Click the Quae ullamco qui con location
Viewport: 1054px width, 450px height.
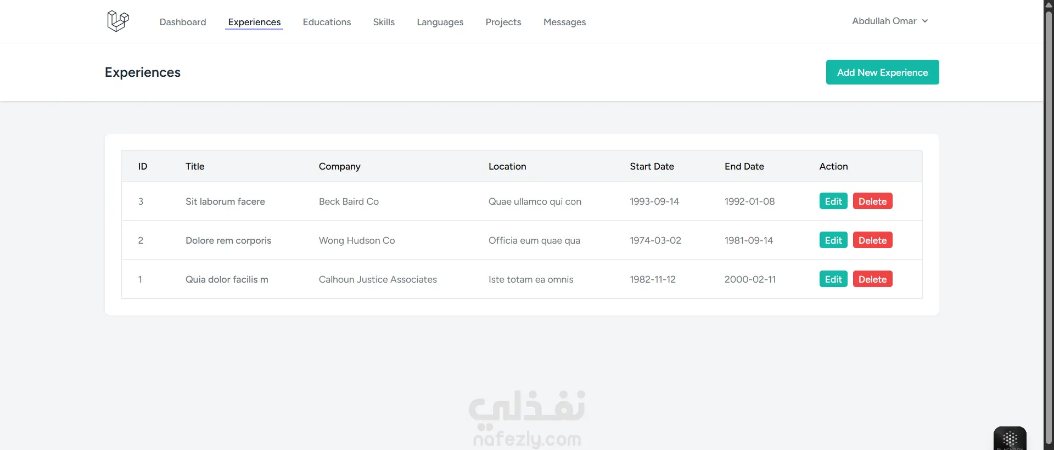[x=535, y=201]
